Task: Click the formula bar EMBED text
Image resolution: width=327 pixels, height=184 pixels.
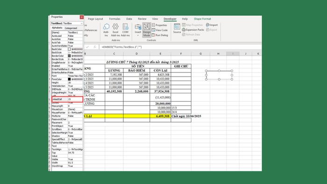Action: coord(121,47)
